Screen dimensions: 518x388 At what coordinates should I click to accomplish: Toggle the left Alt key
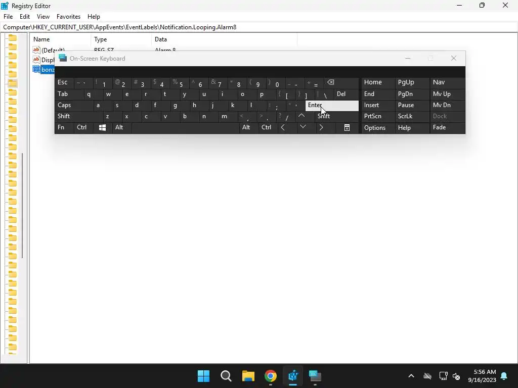tap(121, 127)
